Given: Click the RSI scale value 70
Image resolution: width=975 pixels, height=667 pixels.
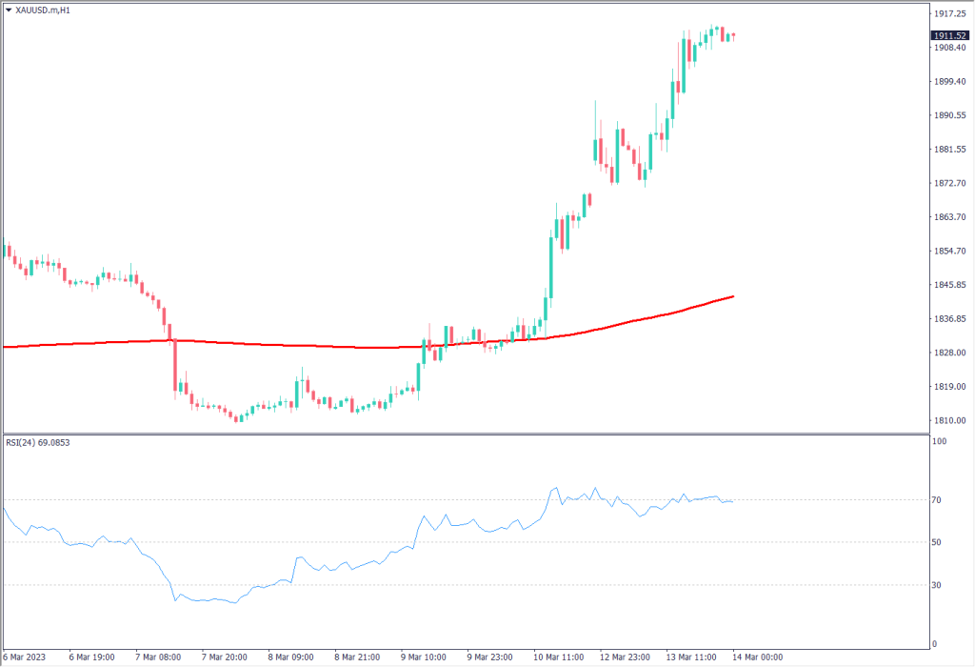Looking at the screenshot, I should [x=938, y=500].
